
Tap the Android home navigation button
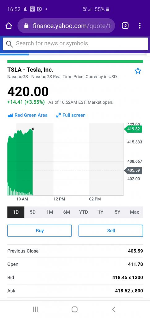[75, 309]
